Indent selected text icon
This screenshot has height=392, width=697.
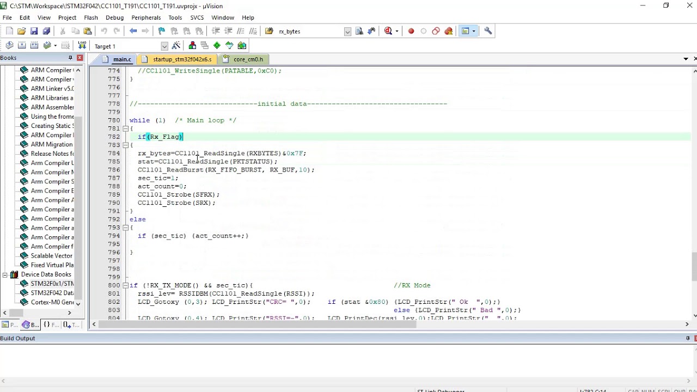click(216, 31)
